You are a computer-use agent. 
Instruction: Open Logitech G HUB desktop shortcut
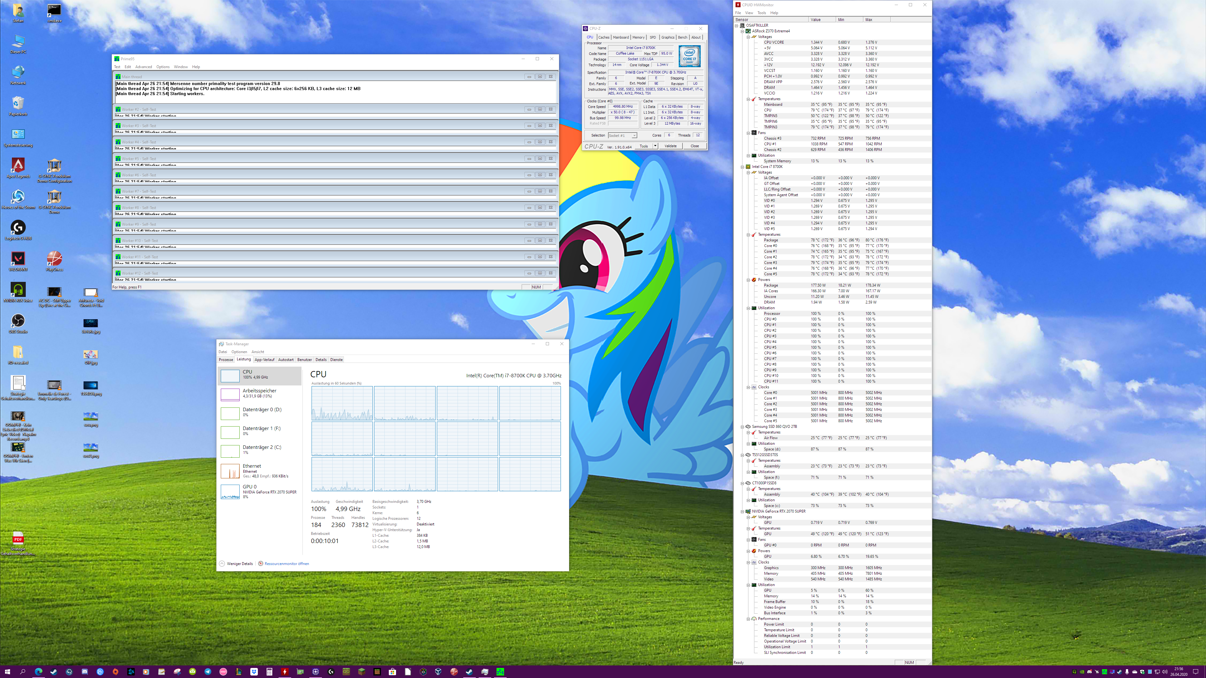coord(18,228)
